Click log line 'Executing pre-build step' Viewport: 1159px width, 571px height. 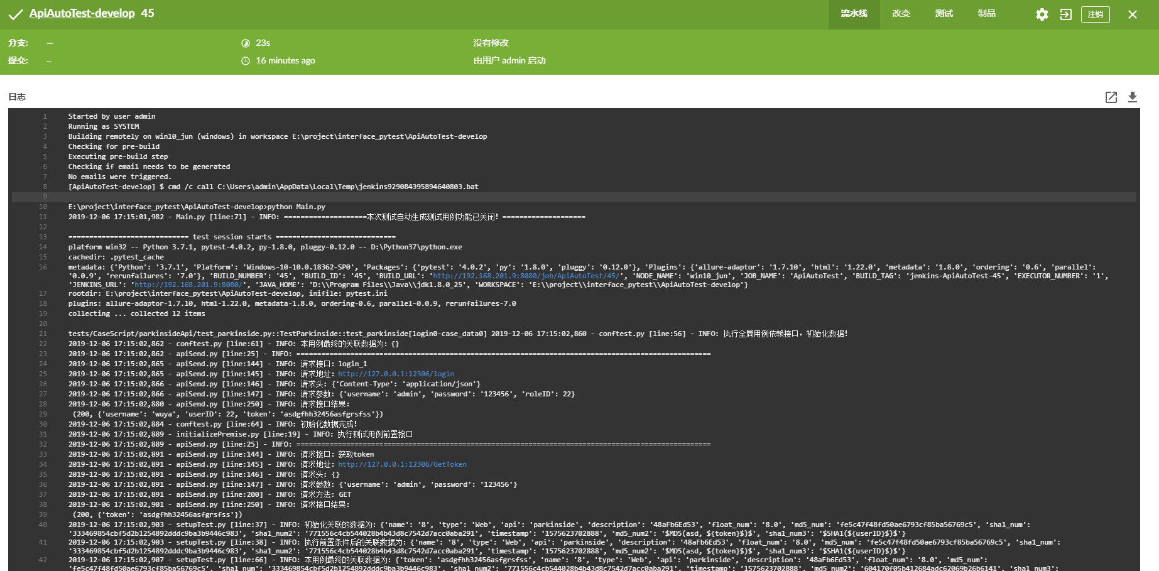118,156
